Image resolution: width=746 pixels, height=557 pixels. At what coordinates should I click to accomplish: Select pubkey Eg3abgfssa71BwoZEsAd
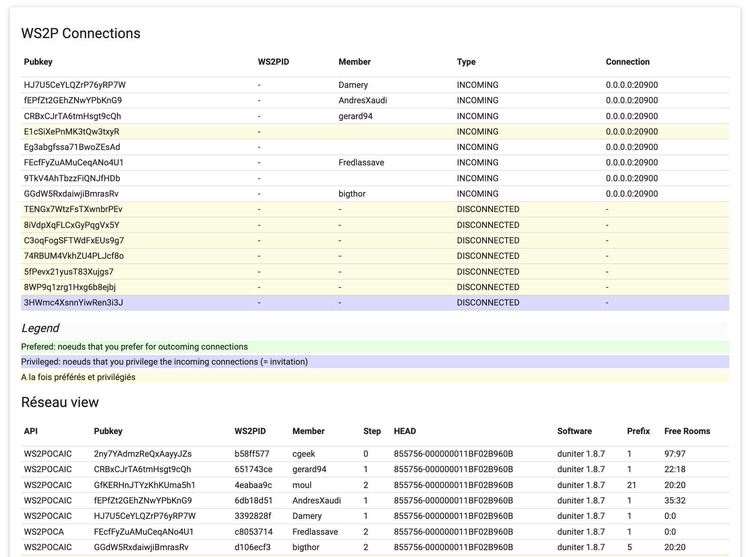click(72, 147)
